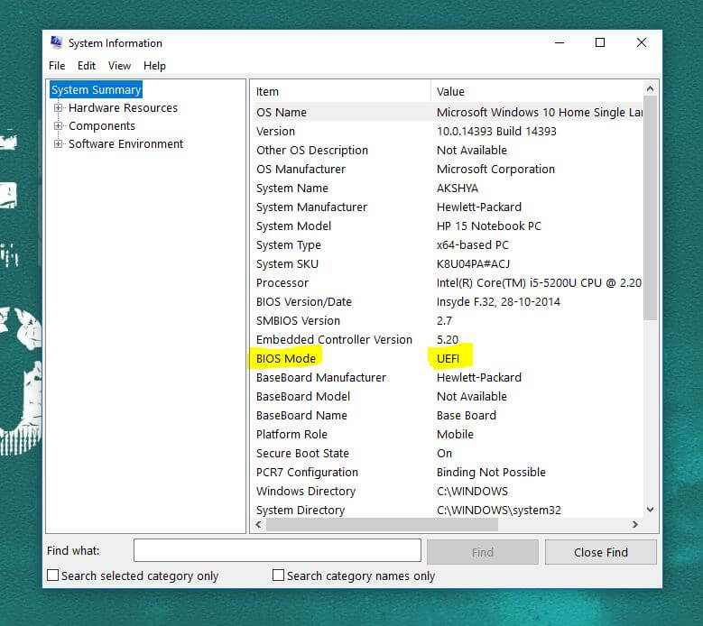Select the Processor row
The width and height of the screenshot is (703, 626).
click(447, 282)
